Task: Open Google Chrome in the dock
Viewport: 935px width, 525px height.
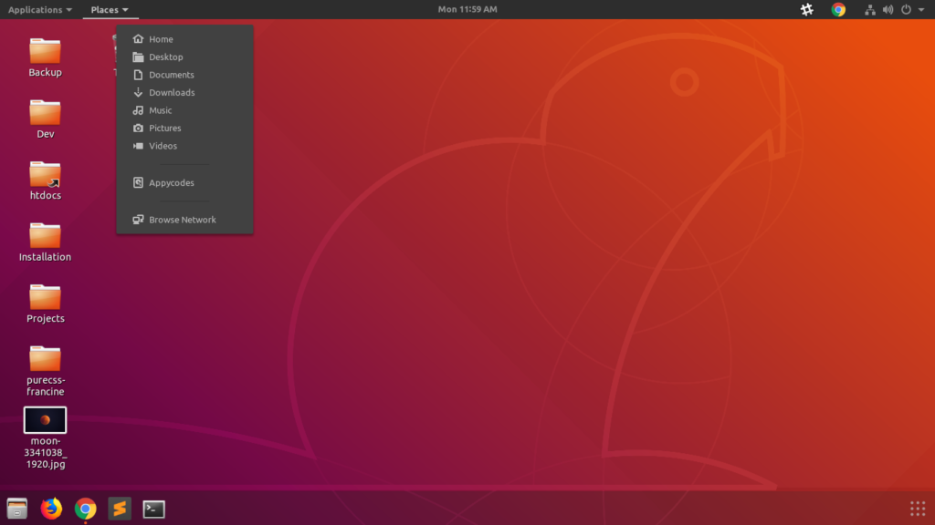Action: click(85, 509)
